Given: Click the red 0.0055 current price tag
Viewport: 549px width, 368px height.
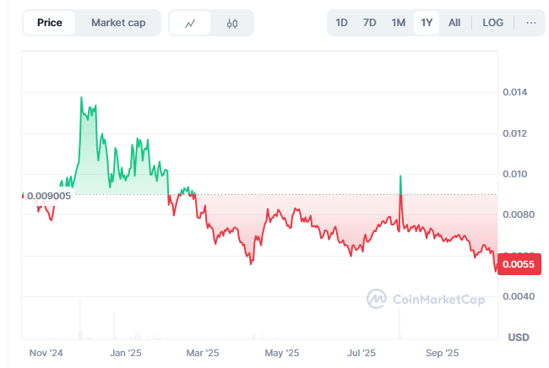Looking at the screenshot, I should (517, 264).
